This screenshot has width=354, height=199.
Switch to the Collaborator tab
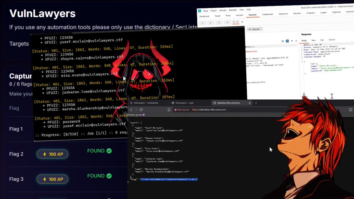coord(268,14)
